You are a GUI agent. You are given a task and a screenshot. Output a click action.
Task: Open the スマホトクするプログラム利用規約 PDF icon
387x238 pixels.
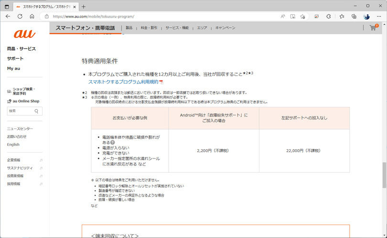click(x=161, y=82)
